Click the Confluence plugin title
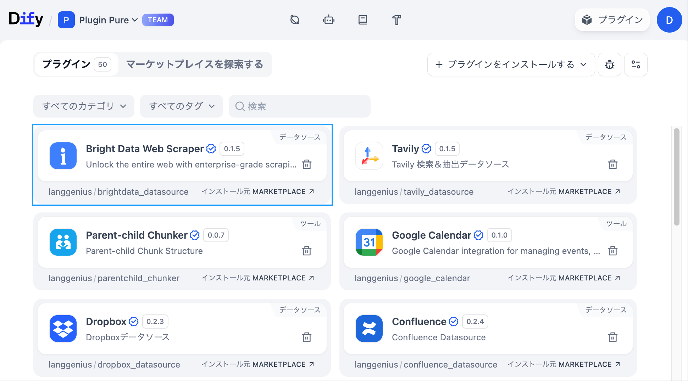 pos(419,322)
